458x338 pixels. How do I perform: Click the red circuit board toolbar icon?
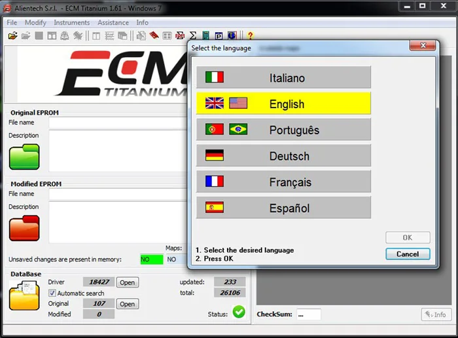click(154, 36)
